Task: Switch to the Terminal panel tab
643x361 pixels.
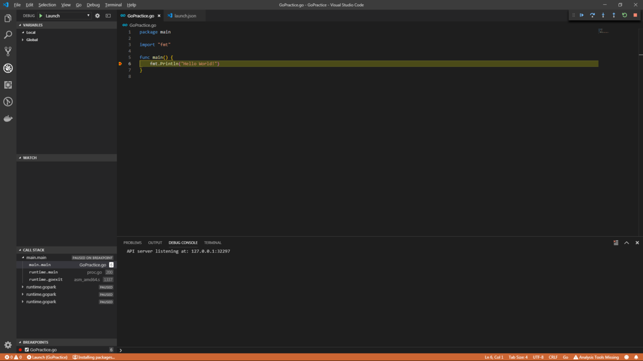Action: tap(213, 243)
